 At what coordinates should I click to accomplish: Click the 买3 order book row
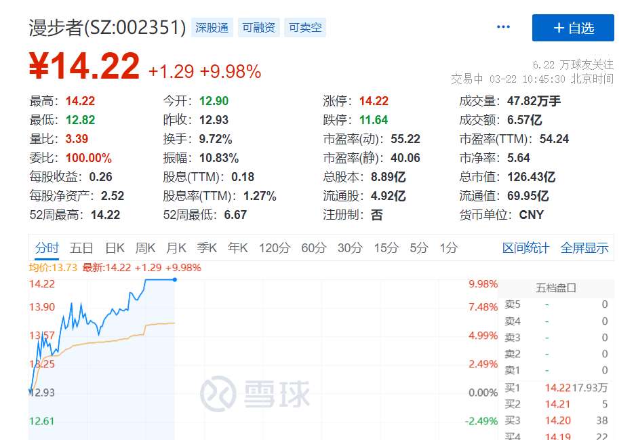[x=556, y=420]
